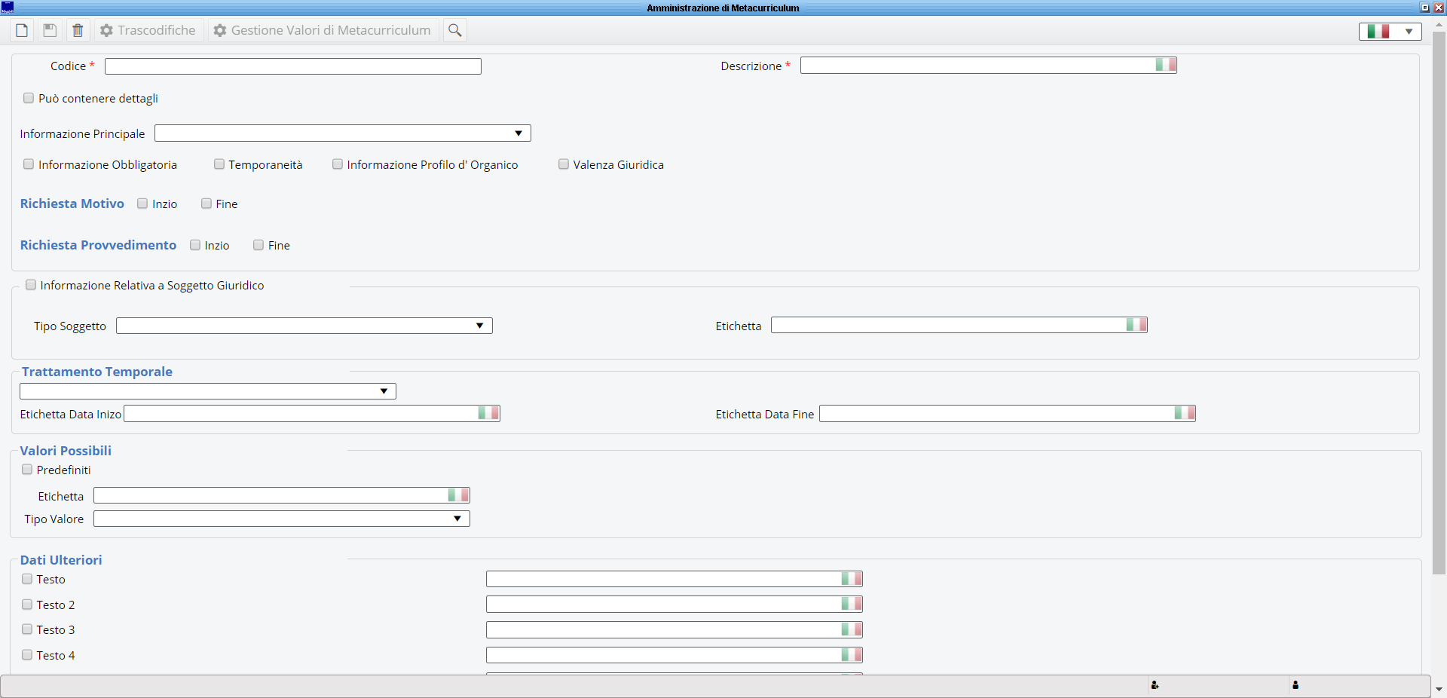1447x698 pixels.
Task: Click flag icon in Etichetta Data Inizo field
Action: pyautogui.click(x=488, y=413)
